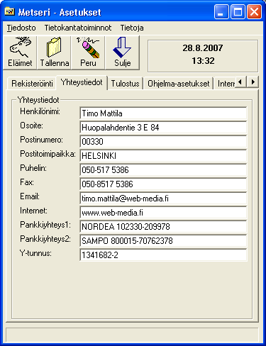
Task: Click the Fax number field
Action: click(163, 184)
